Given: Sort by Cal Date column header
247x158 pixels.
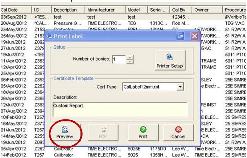Looking at the screenshot, I should [16, 10].
